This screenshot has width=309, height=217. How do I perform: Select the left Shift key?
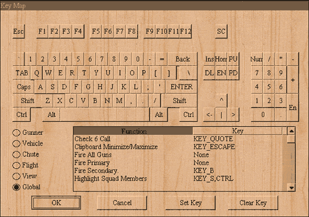27,101
